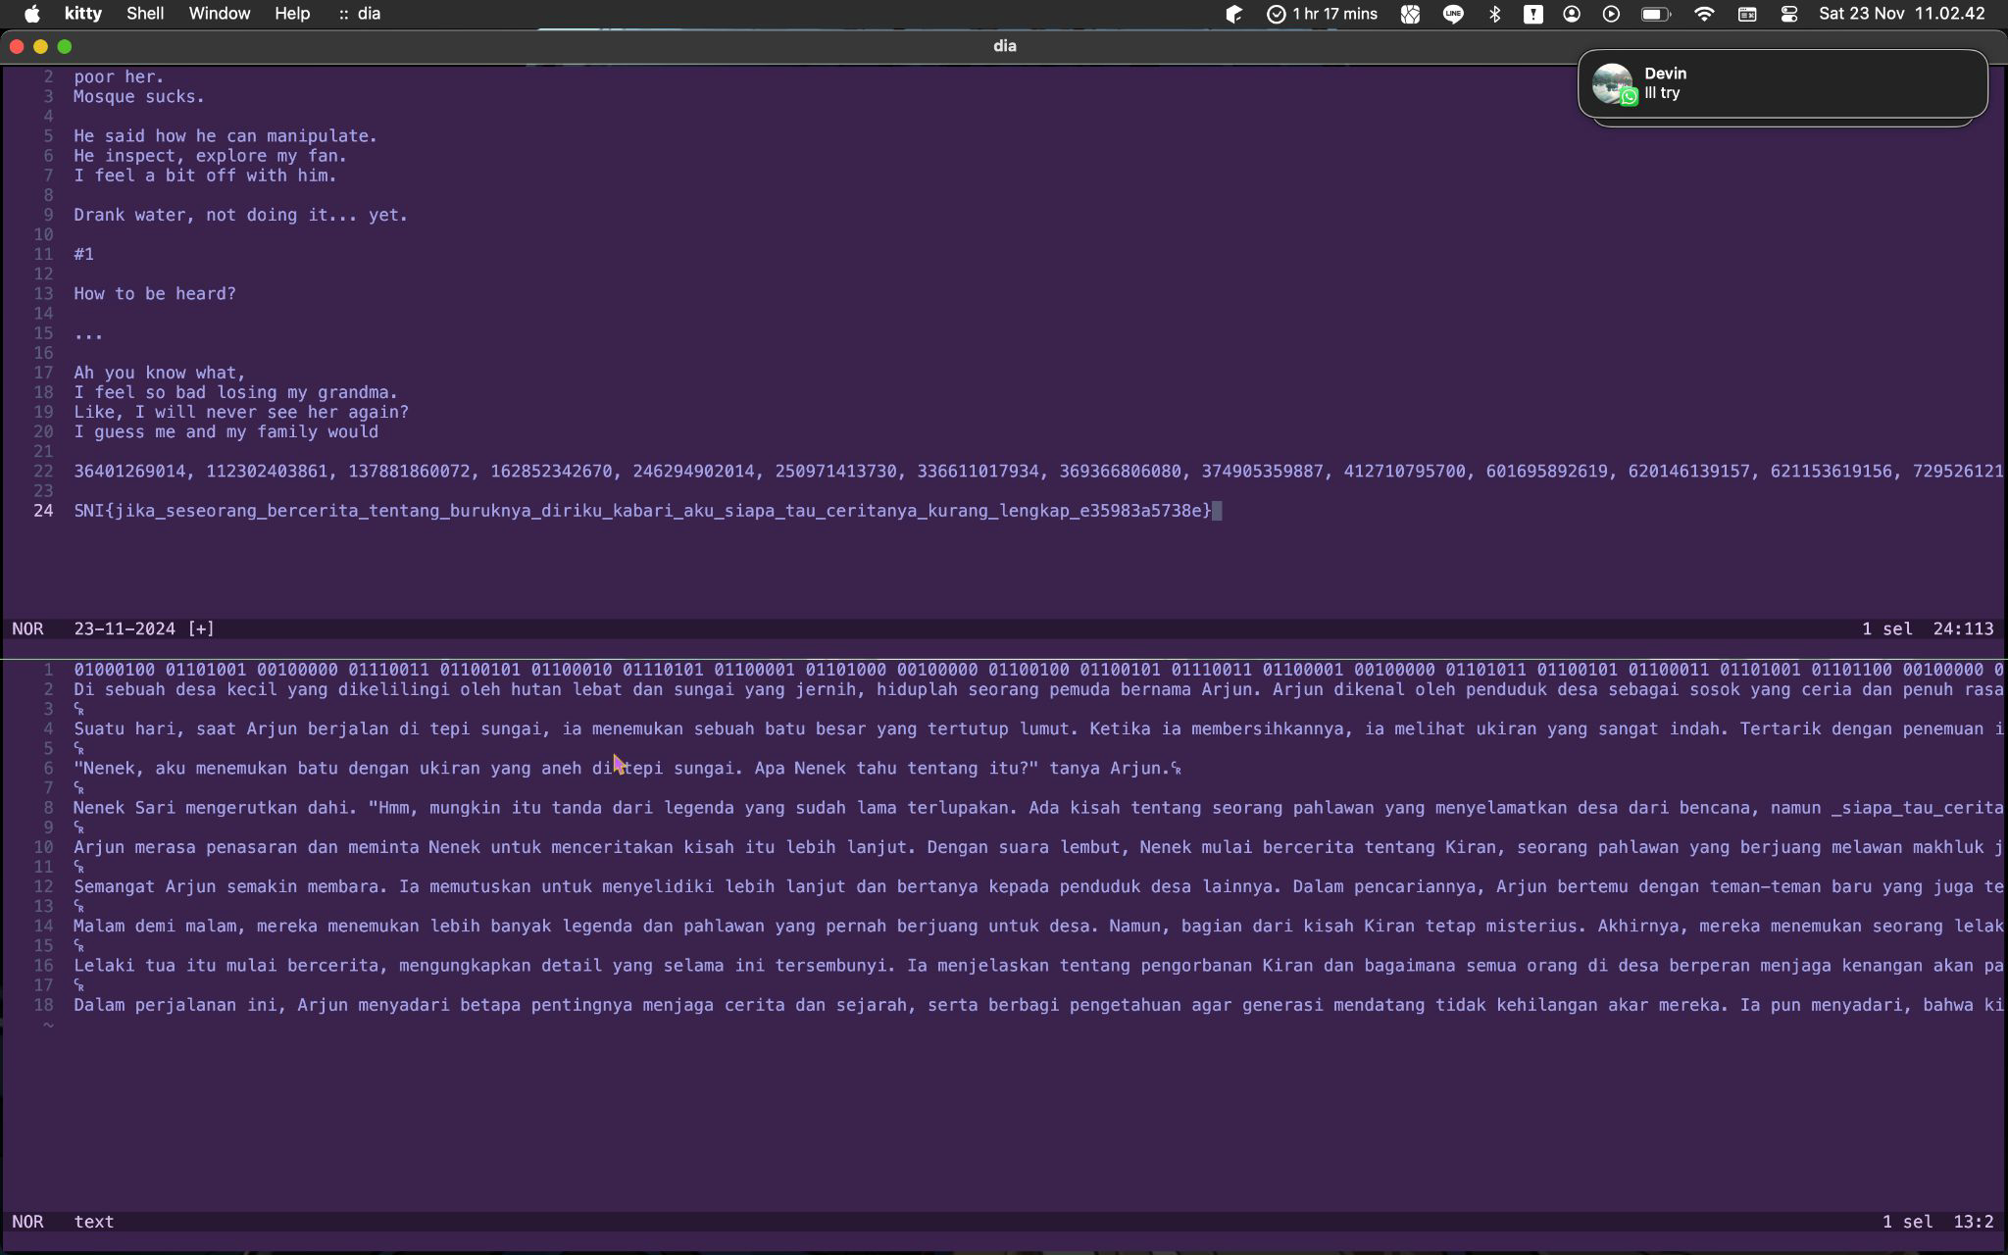Open the Bluetooth status menu
The image size is (2008, 1255).
tap(1494, 14)
